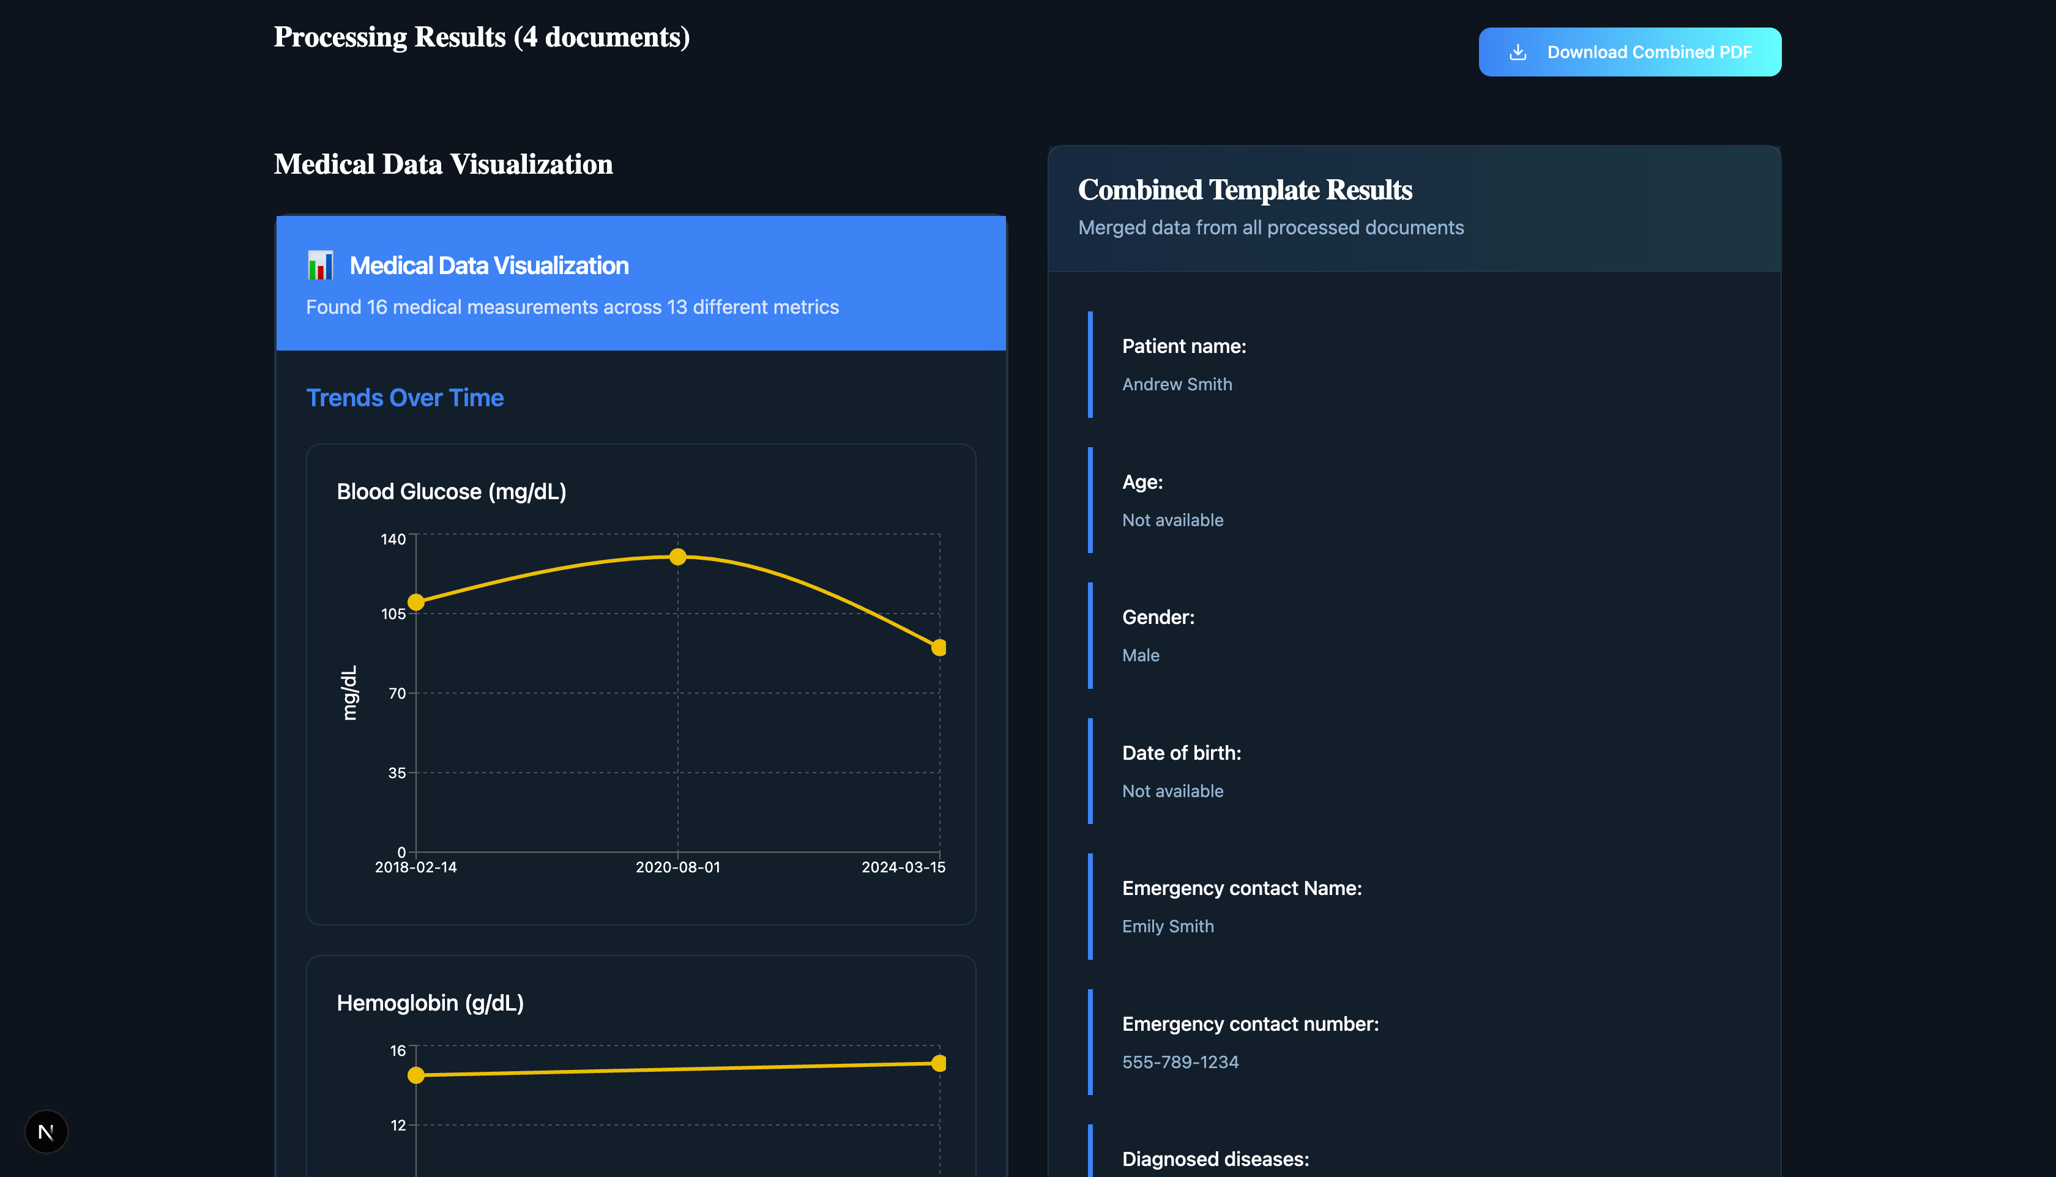Click the Trends Over Time heading
This screenshot has height=1177, width=2056.
coord(404,398)
